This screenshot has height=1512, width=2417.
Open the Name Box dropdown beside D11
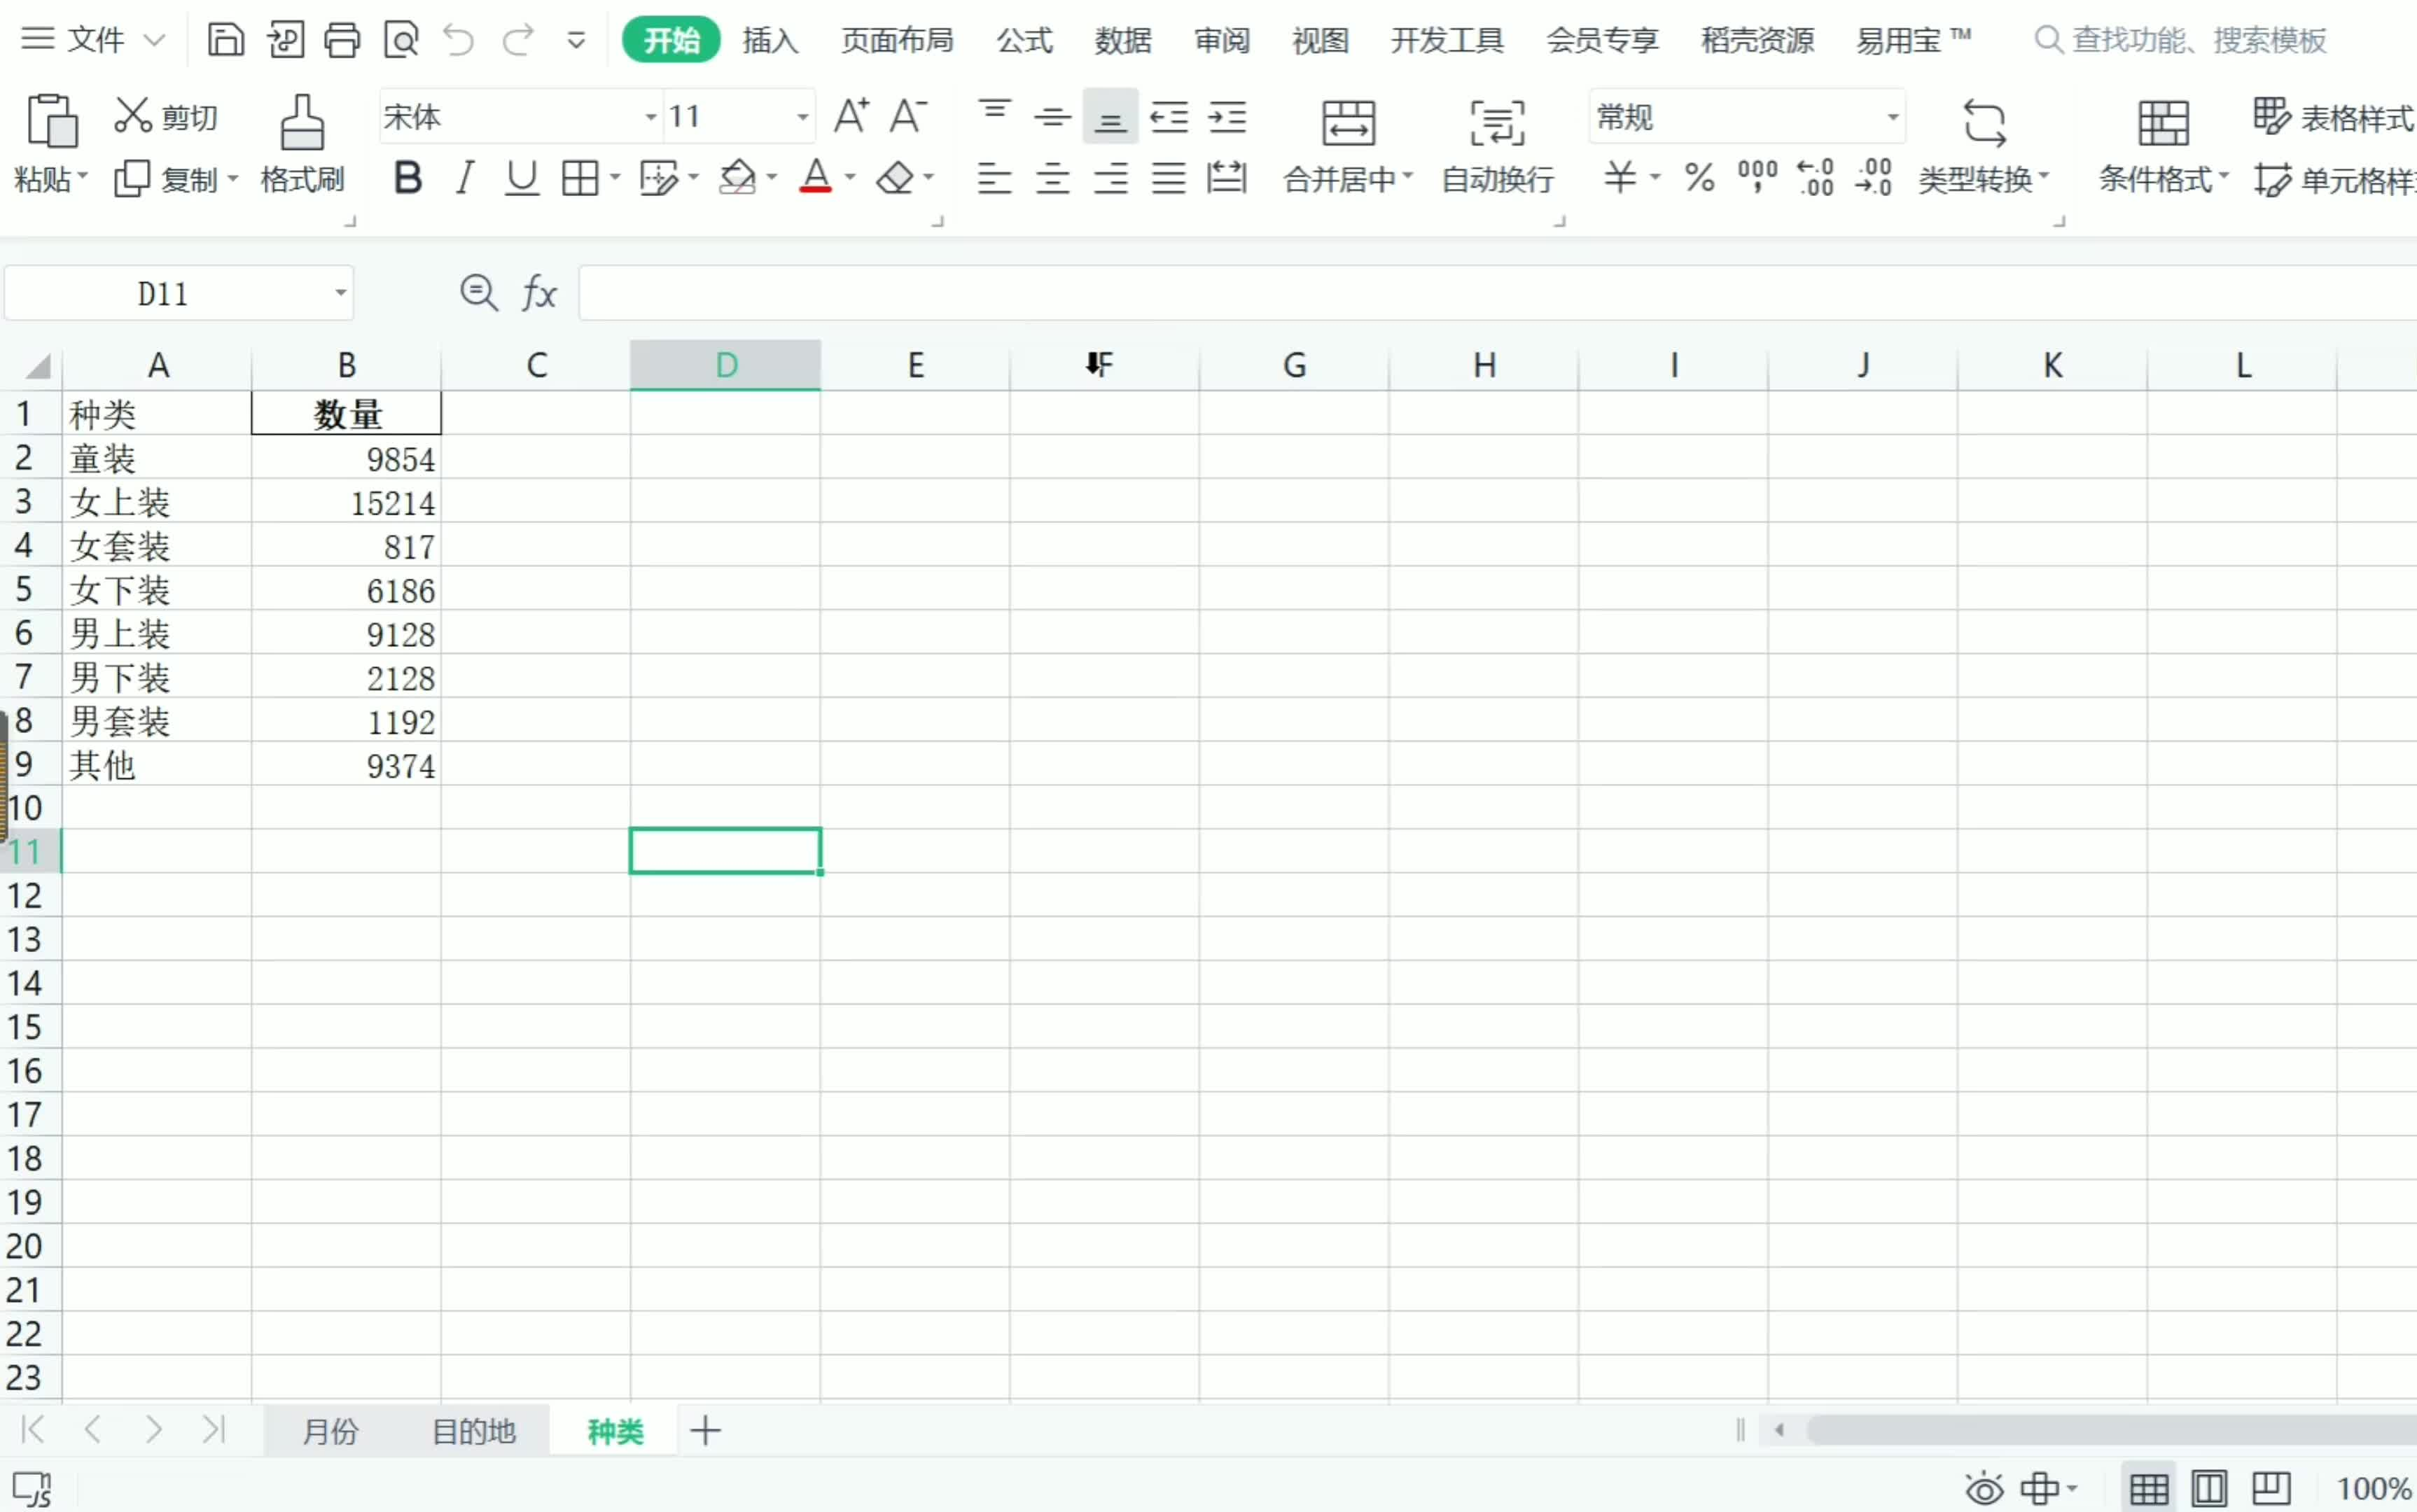340,293
